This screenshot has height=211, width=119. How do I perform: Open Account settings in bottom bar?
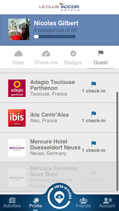tap(107, 203)
